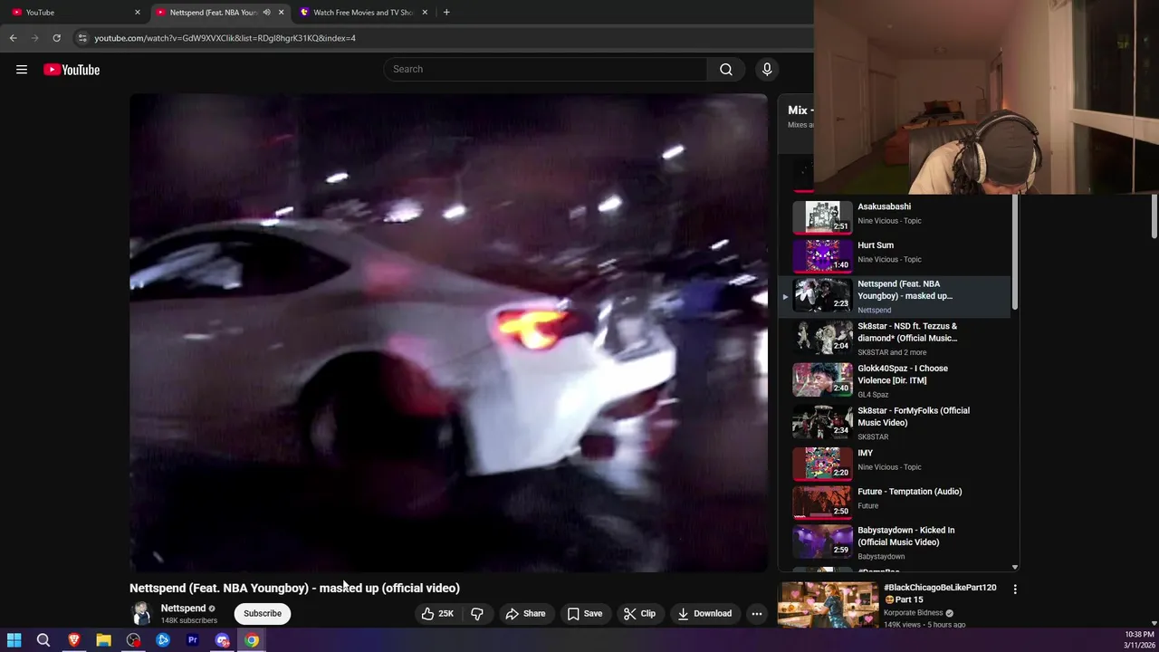
Task: Click the YouTube logo home link
Action: pos(72,70)
